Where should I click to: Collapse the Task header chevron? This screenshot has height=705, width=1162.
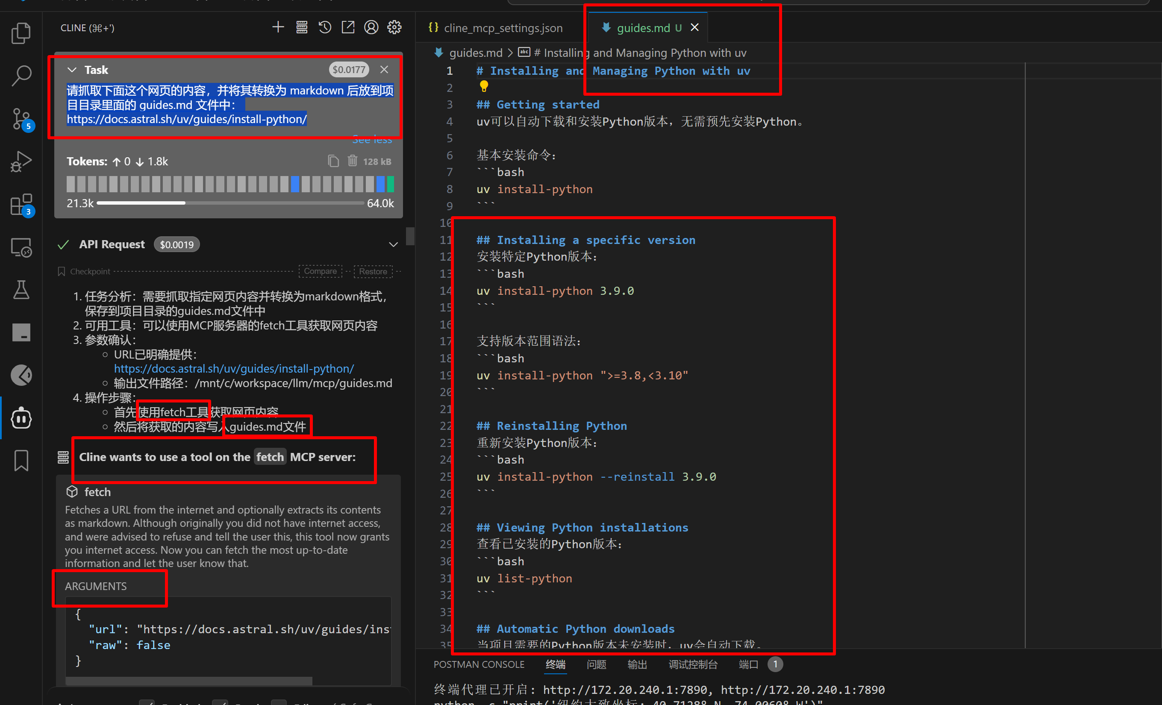72,70
